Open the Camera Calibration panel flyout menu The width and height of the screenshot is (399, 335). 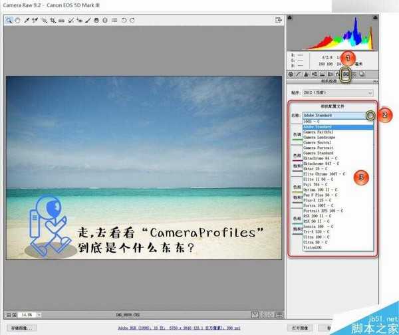coord(375,81)
